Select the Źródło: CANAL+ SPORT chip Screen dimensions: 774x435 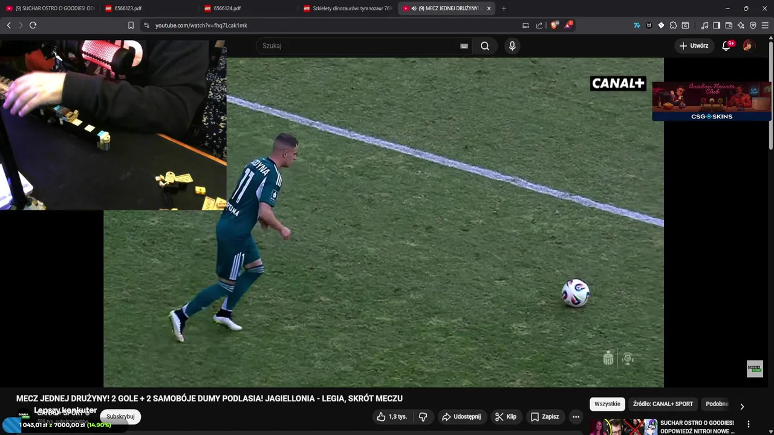663,404
